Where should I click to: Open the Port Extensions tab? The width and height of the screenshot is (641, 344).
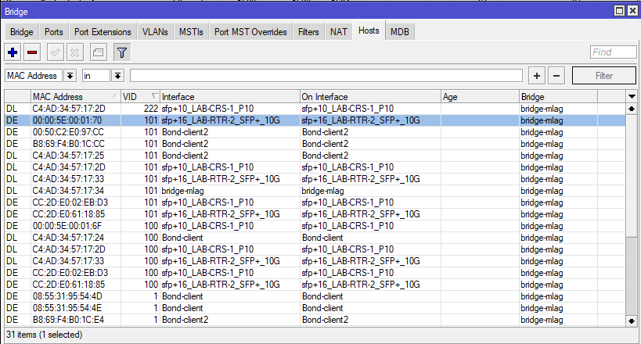[x=103, y=32]
